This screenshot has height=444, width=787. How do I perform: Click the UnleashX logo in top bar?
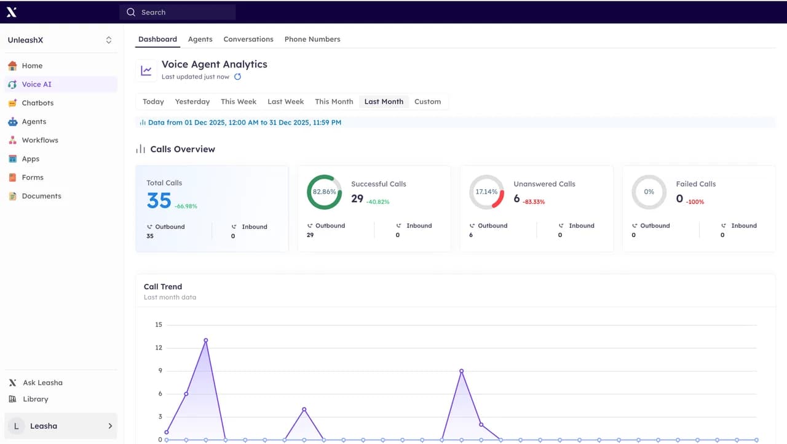point(12,12)
